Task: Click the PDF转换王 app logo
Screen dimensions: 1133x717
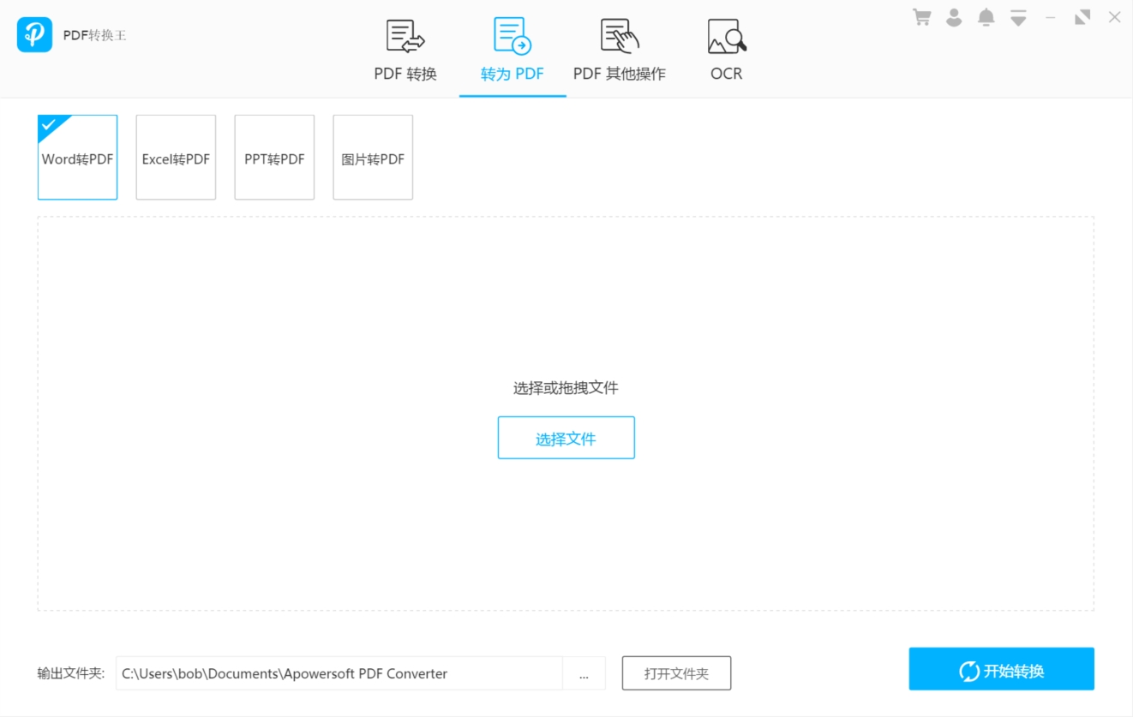Action: click(34, 35)
